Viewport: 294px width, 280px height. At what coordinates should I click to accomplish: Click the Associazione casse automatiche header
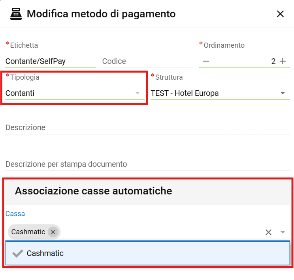(x=93, y=191)
